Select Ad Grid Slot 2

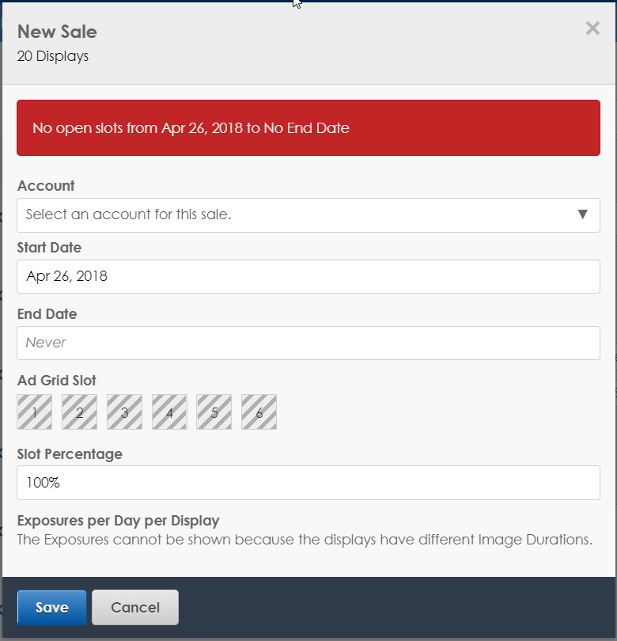[80, 412]
